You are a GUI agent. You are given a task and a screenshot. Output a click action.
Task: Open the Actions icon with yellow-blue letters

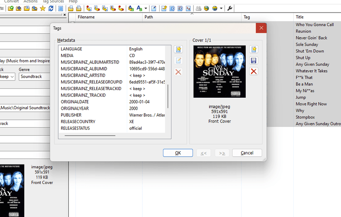[x=131, y=8]
